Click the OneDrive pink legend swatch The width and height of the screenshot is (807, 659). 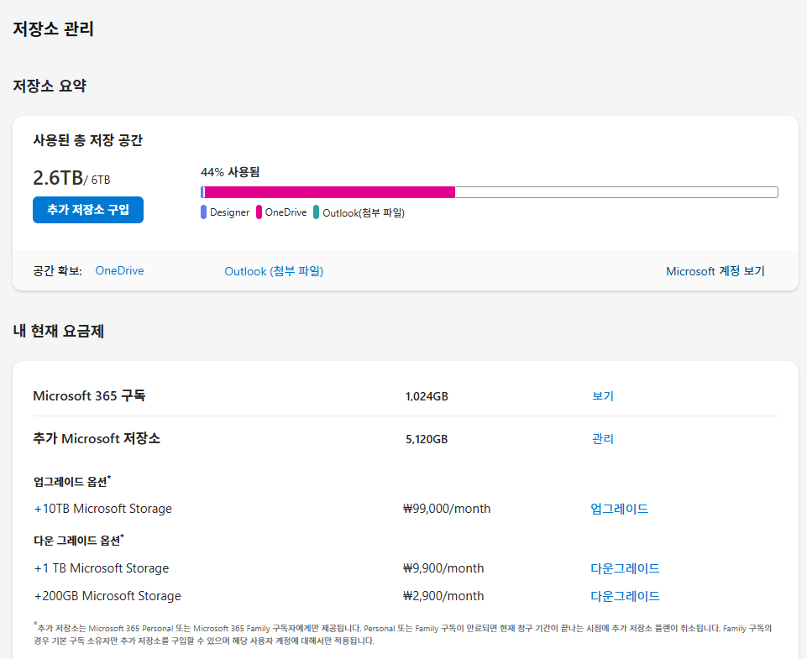(259, 212)
